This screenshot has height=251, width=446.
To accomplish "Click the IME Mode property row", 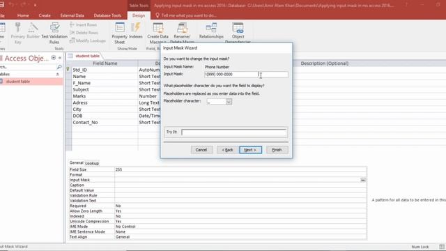I will click(x=217, y=227).
